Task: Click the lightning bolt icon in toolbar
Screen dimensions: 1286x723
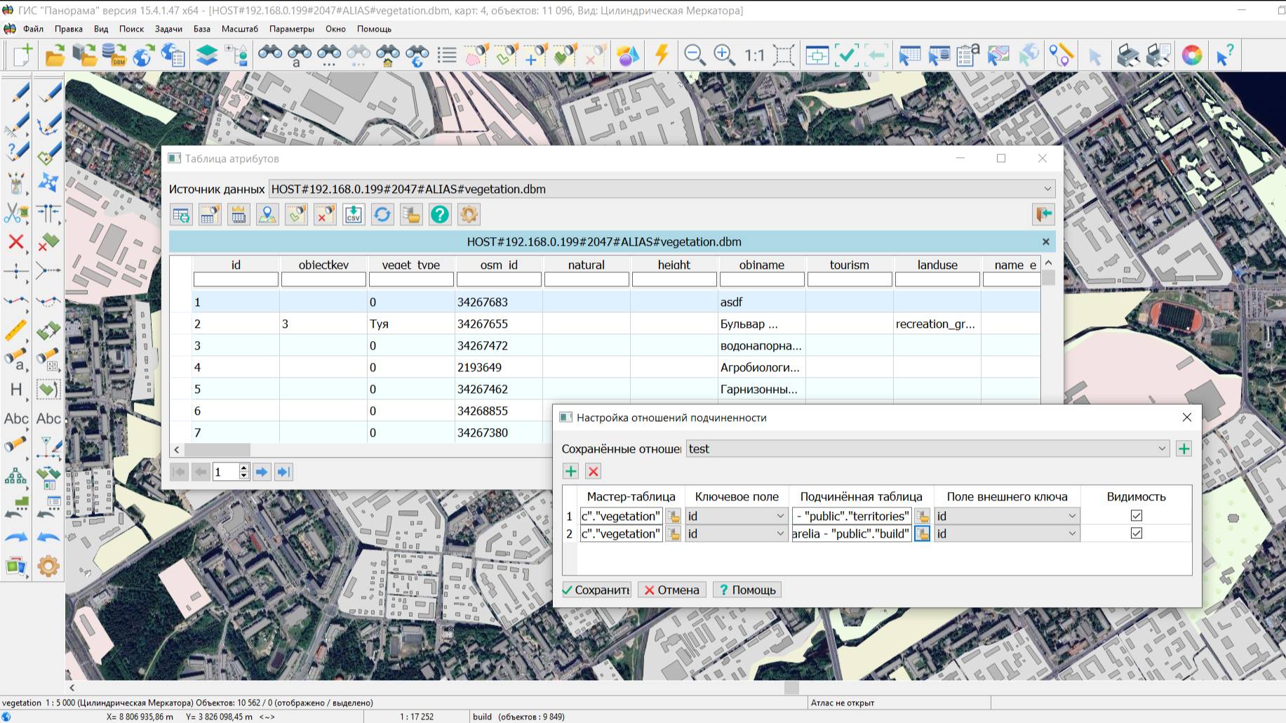Action: (661, 55)
